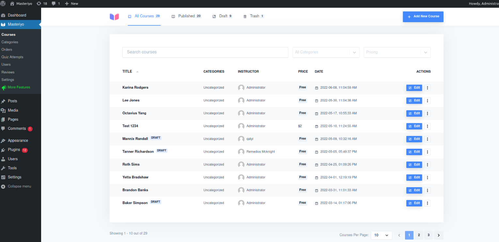499x242 pixels.
Task: Click the WordPress logo in admin bar
Action: pos(3,4)
